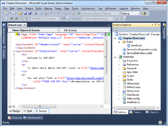Click the Navigate Backward icon
This screenshot has height=126, width=168.
click(x=66, y=13)
